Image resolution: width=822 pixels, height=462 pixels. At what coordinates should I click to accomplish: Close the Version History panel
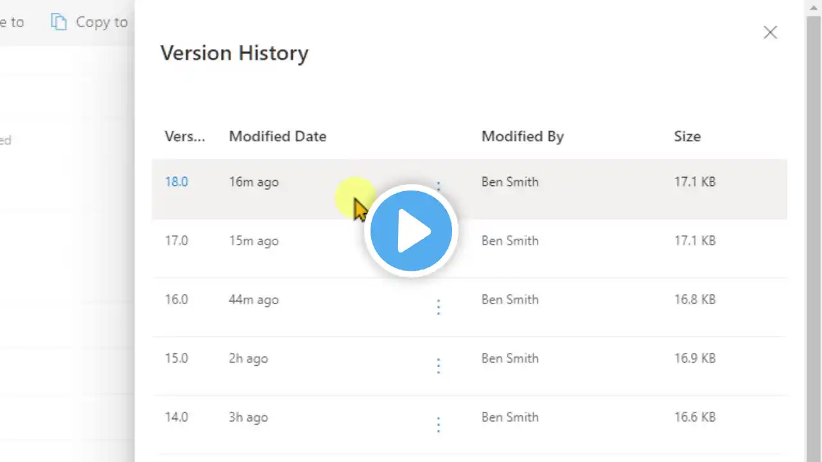pos(770,32)
